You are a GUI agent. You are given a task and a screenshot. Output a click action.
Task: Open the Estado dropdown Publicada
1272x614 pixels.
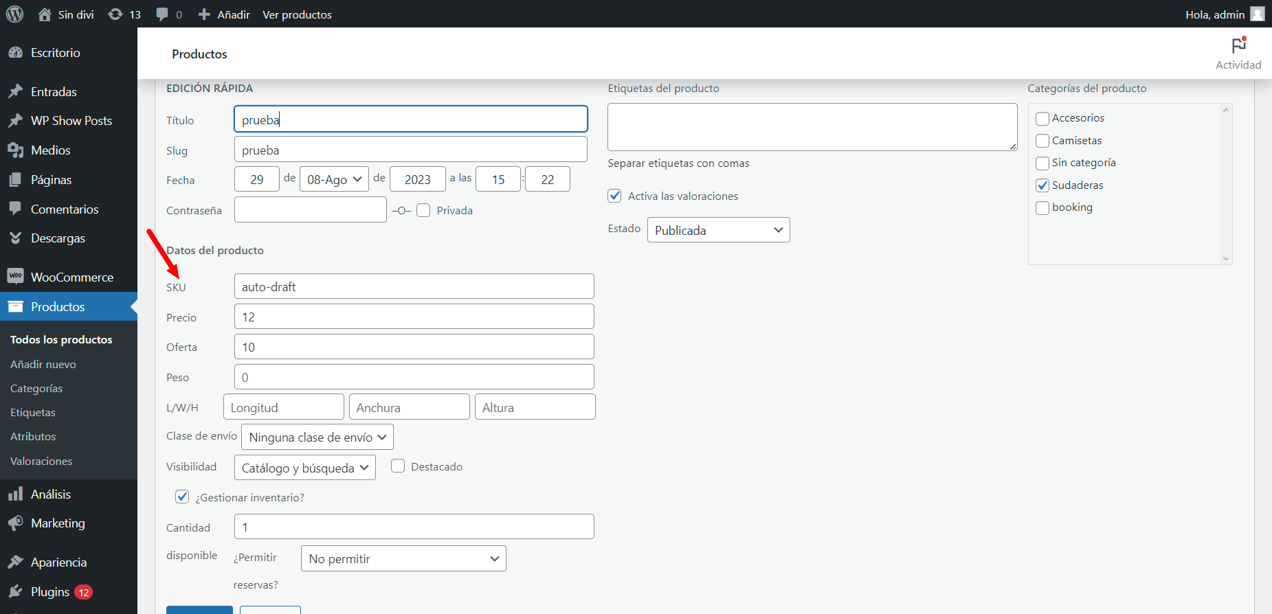[x=719, y=230]
